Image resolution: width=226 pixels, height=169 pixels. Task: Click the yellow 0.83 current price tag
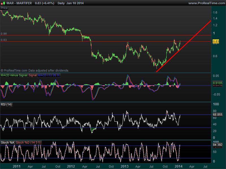click(216, 41)
